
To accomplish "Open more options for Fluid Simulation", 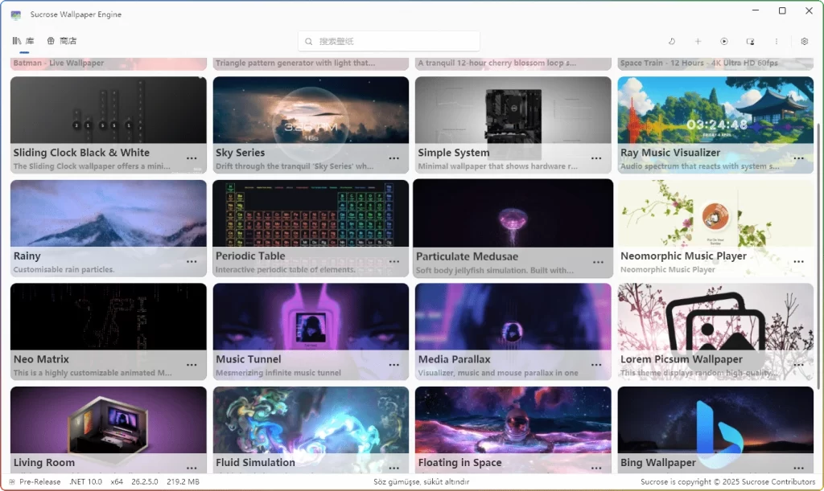I will (394, 468).
